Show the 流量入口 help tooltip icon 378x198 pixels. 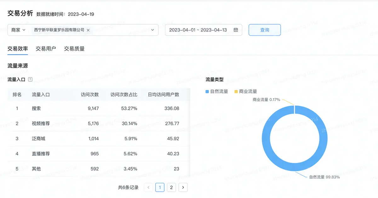[30, 80]
